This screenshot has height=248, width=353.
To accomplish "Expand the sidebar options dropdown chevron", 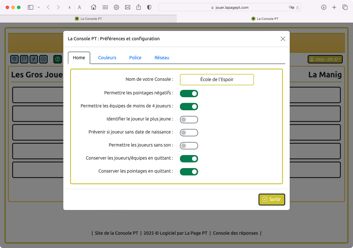I will (39, 7).
